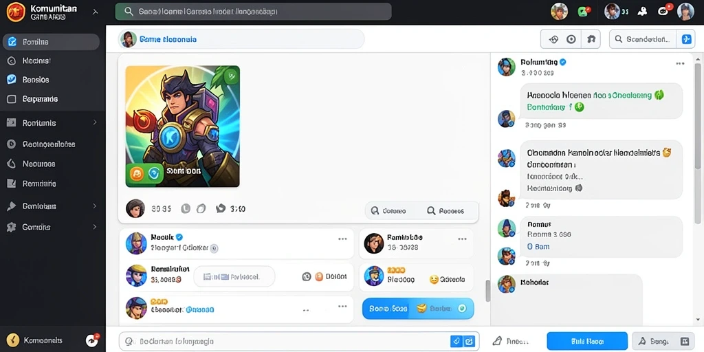The height and width of the screenshot is (352, 704).
Task: Open three-dots menu on the bottom-left list row
Action: click(342, 306)
